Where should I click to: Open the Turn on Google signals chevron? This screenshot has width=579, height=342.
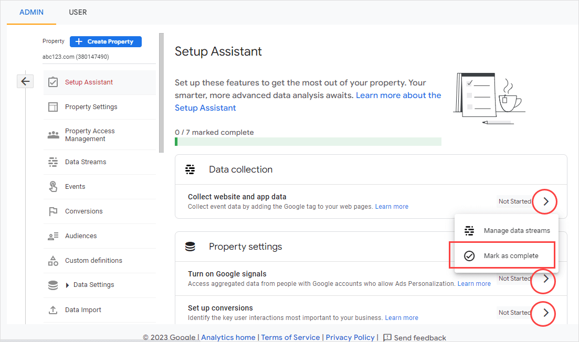545,279
